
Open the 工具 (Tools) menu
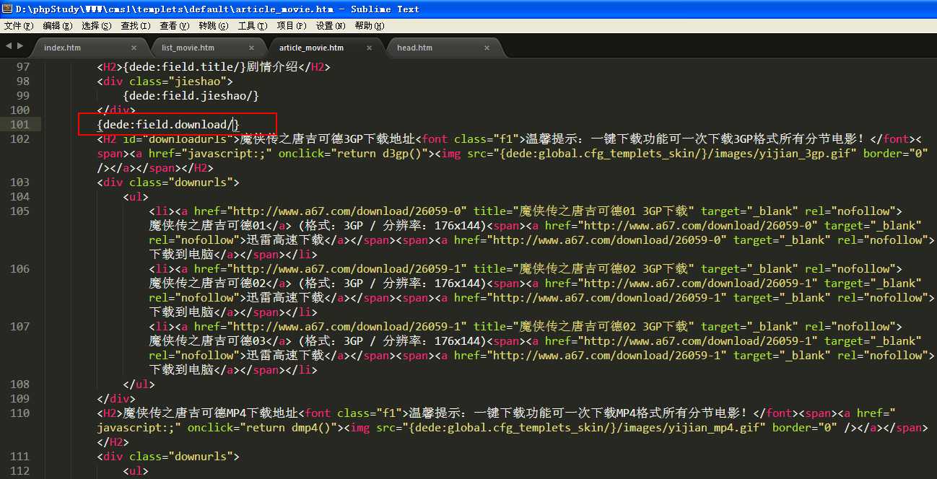pyautogui.click(x=253, y=25)
